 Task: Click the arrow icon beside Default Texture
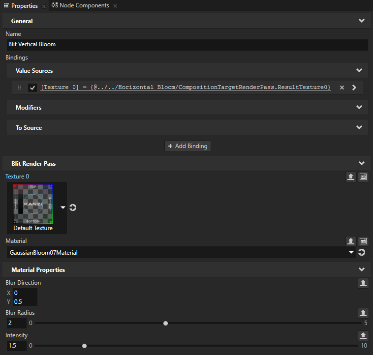click(x=73, y=207)
